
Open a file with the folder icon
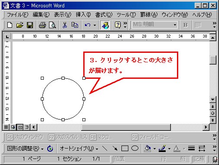tap(20, 25)
